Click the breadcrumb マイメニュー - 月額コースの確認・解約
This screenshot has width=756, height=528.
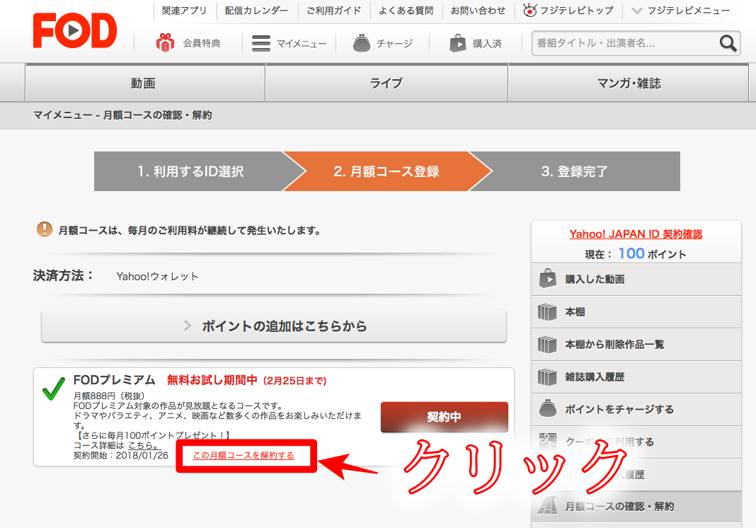coord(122,115)
